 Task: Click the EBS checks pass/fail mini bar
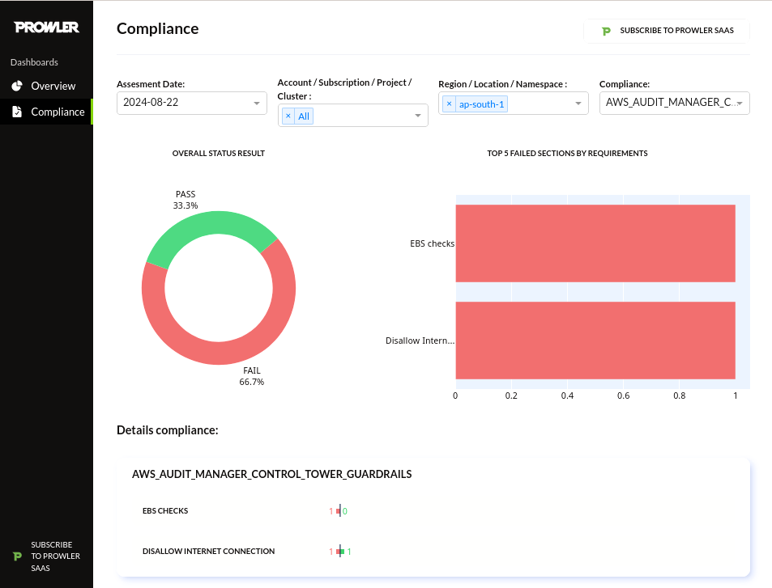[x=339, y=511]
